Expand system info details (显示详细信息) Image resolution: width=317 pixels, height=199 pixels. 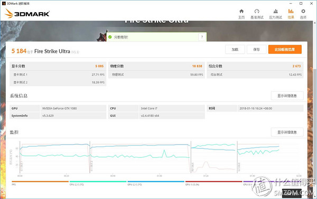(x=287, y=96)
